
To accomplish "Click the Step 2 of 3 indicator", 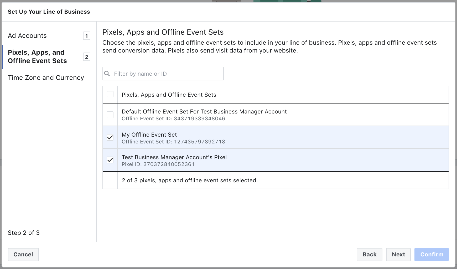I will click(x=24, y=233).
